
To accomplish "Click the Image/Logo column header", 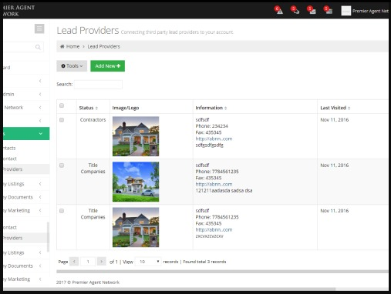I will pyautogui.click(x=126, y=108).
